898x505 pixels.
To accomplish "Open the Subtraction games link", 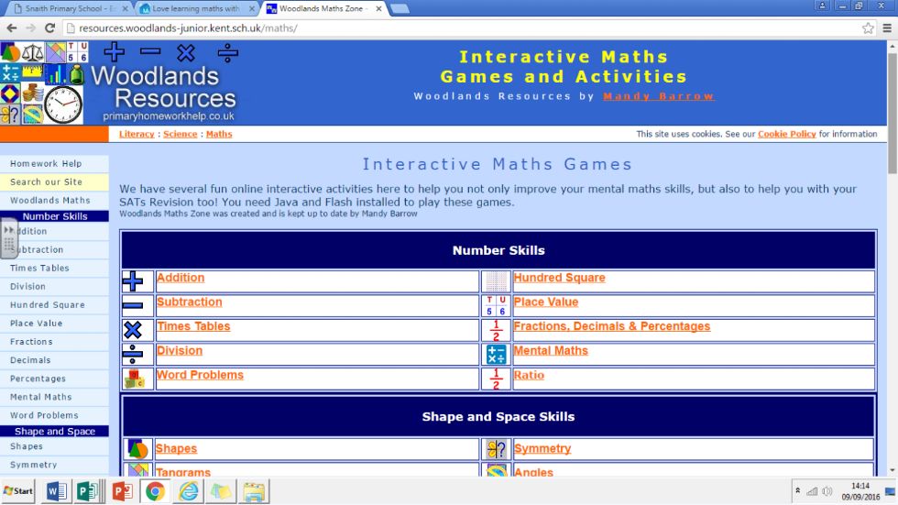I will (x=189, y=302).
